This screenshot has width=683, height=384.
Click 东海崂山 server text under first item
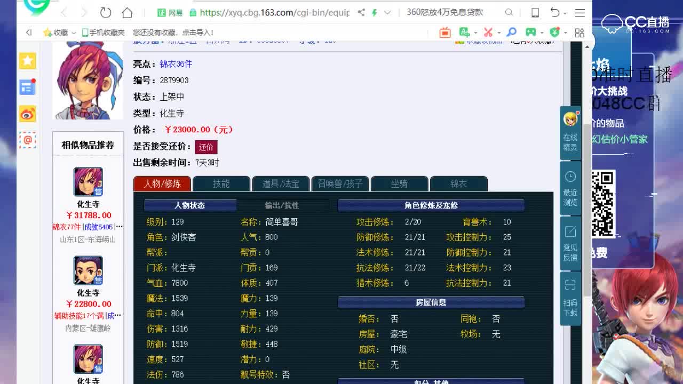pyautogui.click(x=100, y=239)
